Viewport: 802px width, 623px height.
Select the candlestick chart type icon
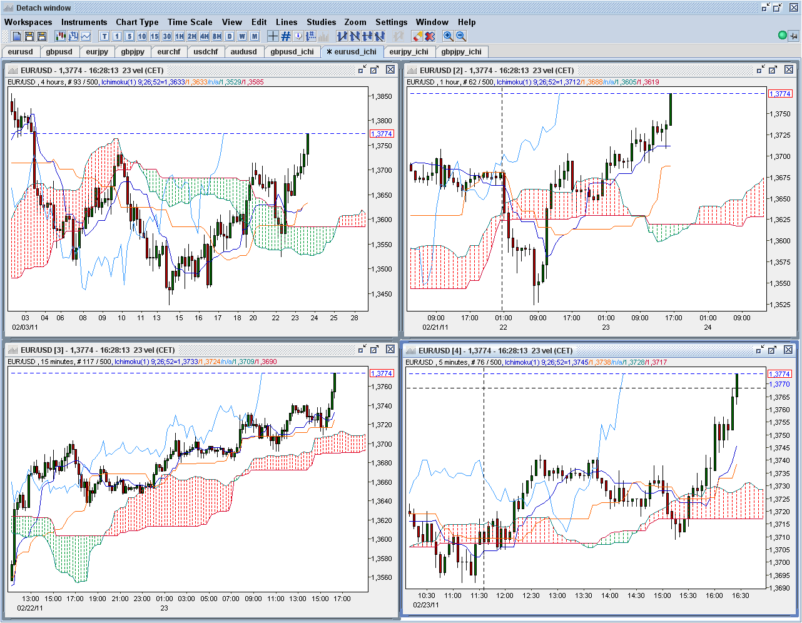click(61, 36)
